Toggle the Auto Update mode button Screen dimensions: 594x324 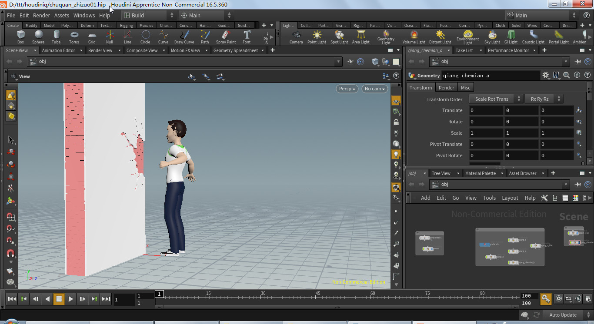coord(563,315)
